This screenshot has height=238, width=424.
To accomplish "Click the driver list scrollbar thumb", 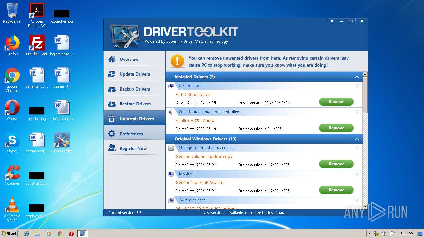I will point(365,95).
